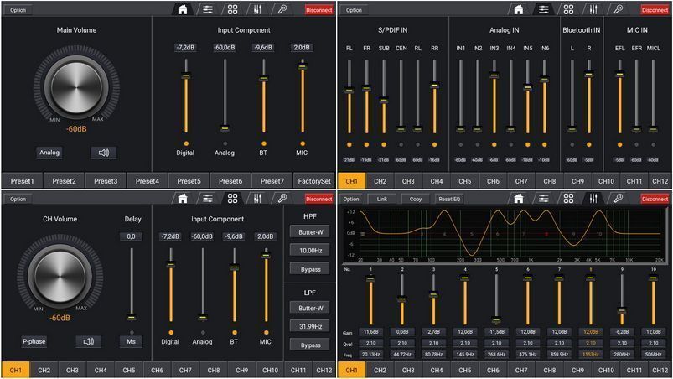Click the four-squares grid icon in the CH Volume panel
673x379 pixels.
[x=232, y=199]
